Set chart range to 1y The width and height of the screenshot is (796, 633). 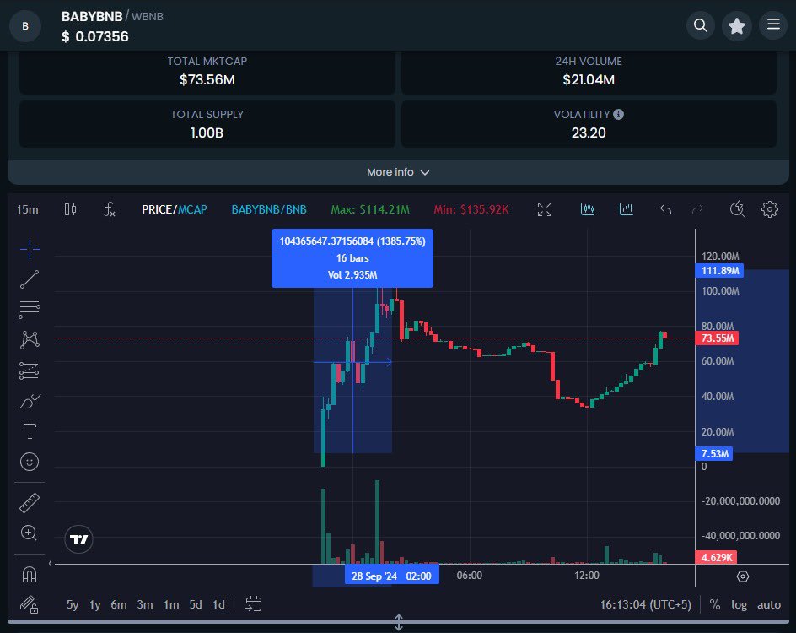tap(95, 604)
